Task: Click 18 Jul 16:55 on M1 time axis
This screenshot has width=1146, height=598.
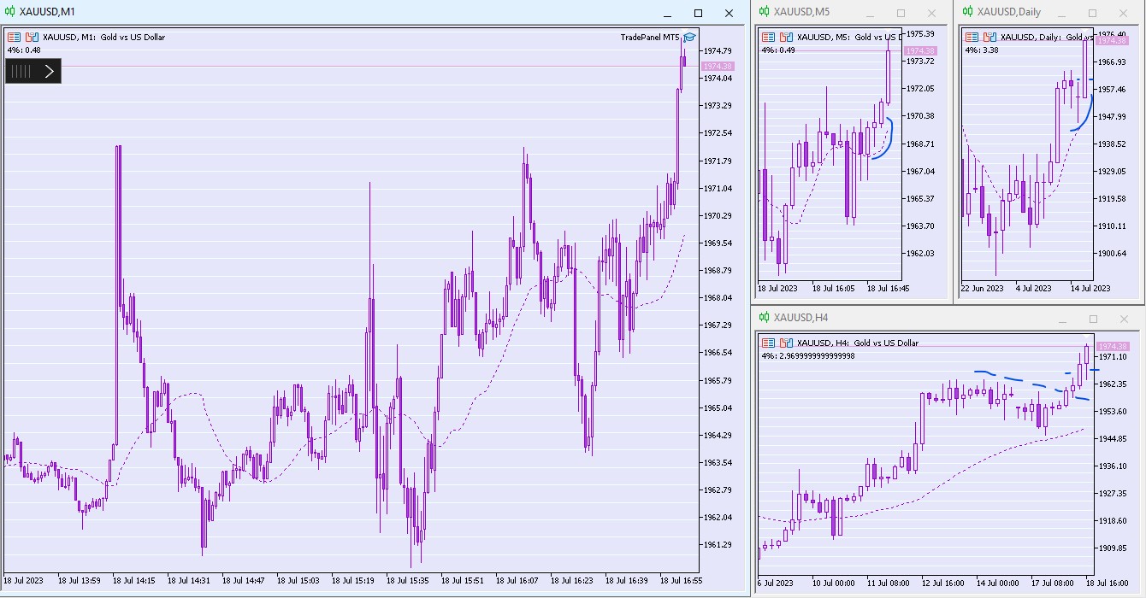Action: click(x=681, y=580)
